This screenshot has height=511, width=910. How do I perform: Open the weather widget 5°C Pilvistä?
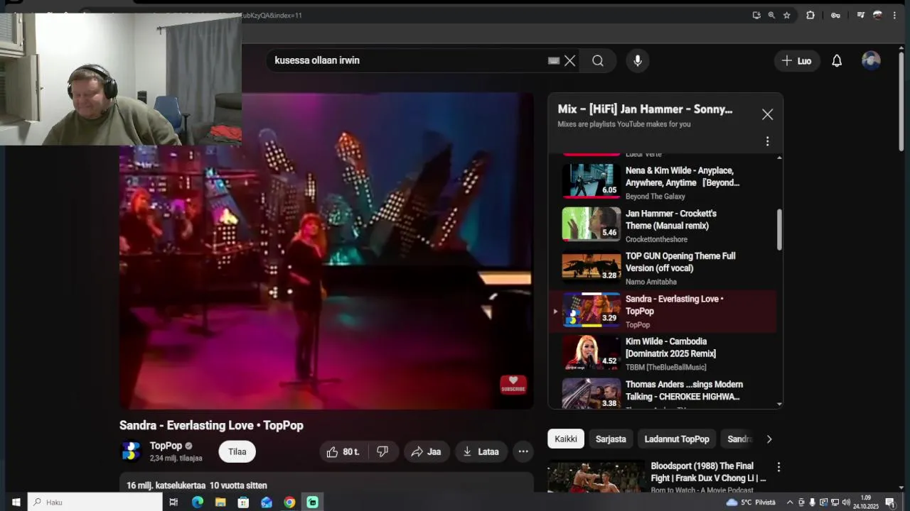tap(751, 502)
